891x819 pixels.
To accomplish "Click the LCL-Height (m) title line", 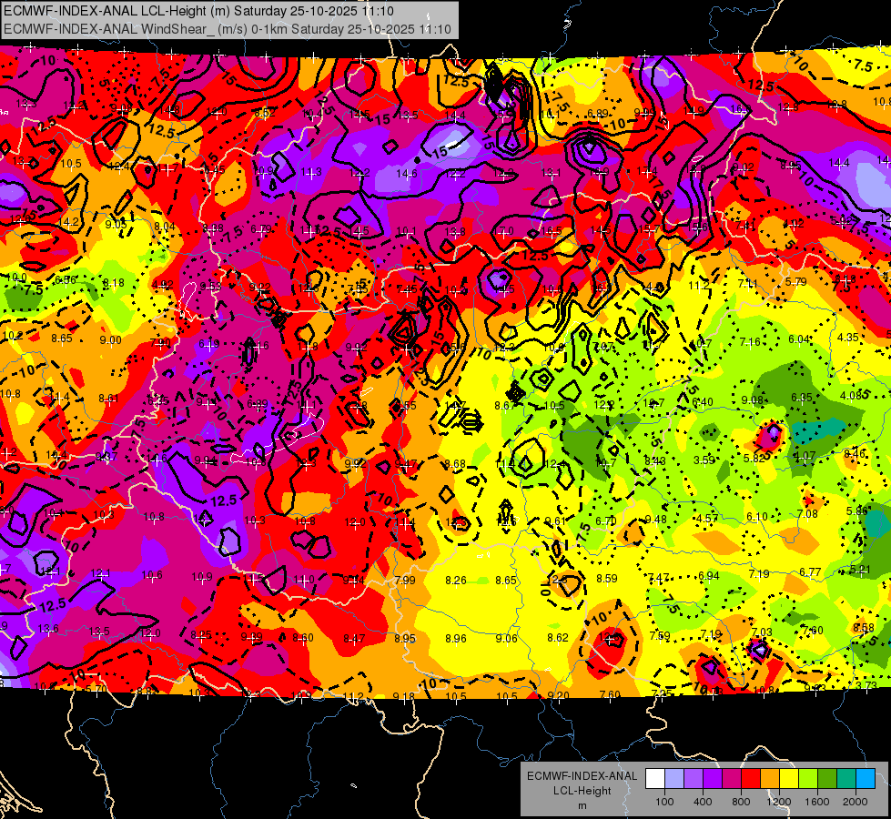I will [199, 11].
